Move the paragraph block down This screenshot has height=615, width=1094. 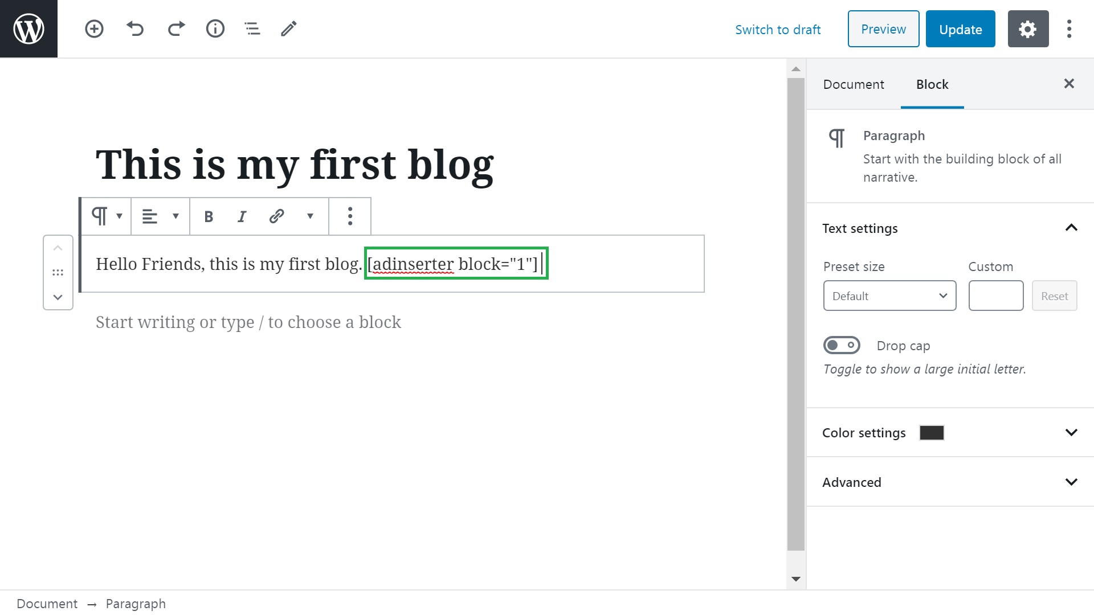(58, 297)
